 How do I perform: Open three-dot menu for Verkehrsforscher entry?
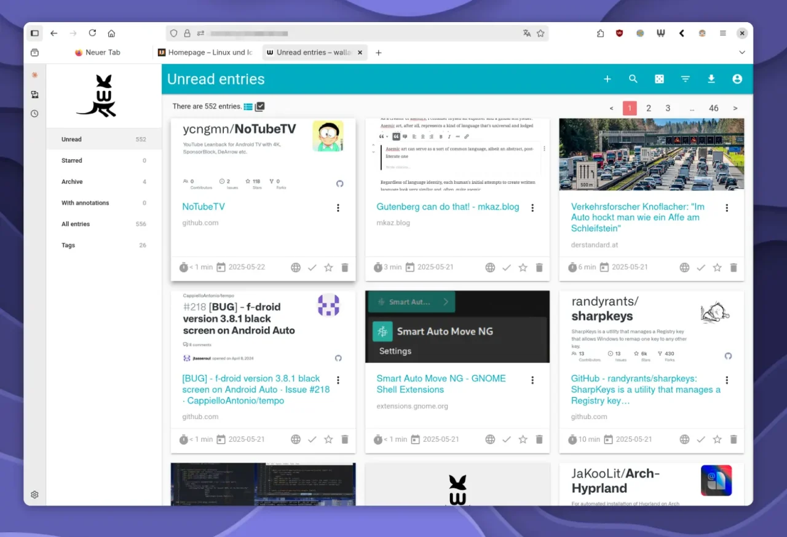coord(727,208)
